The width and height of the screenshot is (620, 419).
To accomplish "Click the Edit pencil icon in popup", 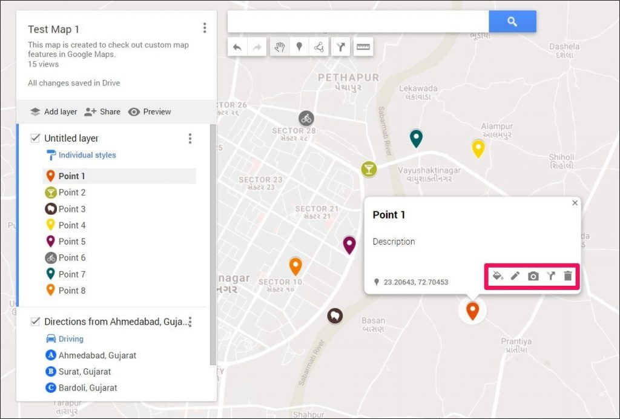I will tap(515, 275).
